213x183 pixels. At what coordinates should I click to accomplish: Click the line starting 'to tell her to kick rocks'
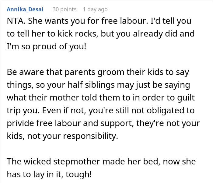click(101, 34)
